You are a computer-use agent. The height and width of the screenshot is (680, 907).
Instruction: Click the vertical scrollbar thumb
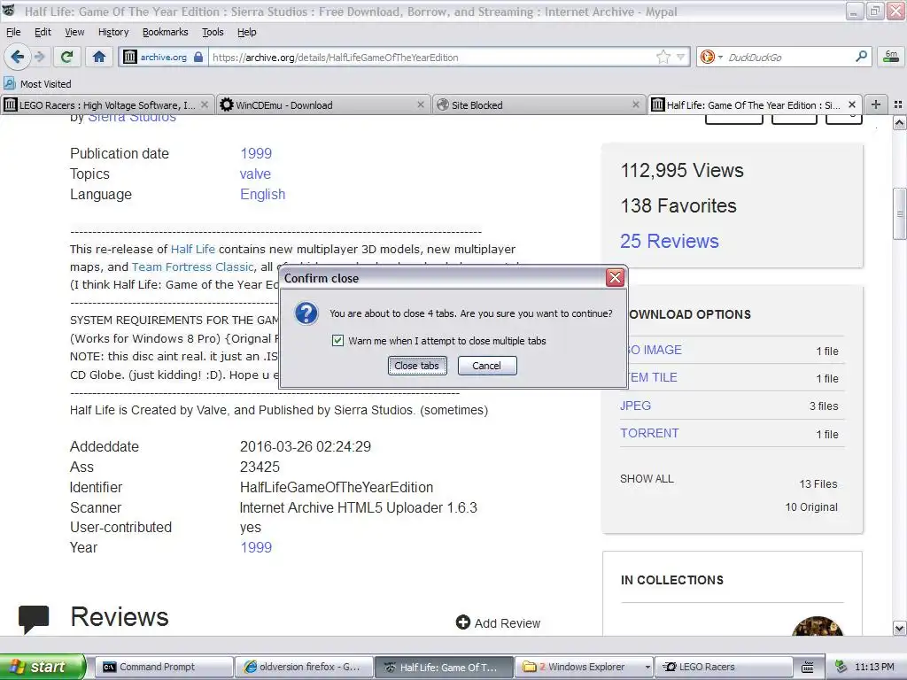click(900, 213)
